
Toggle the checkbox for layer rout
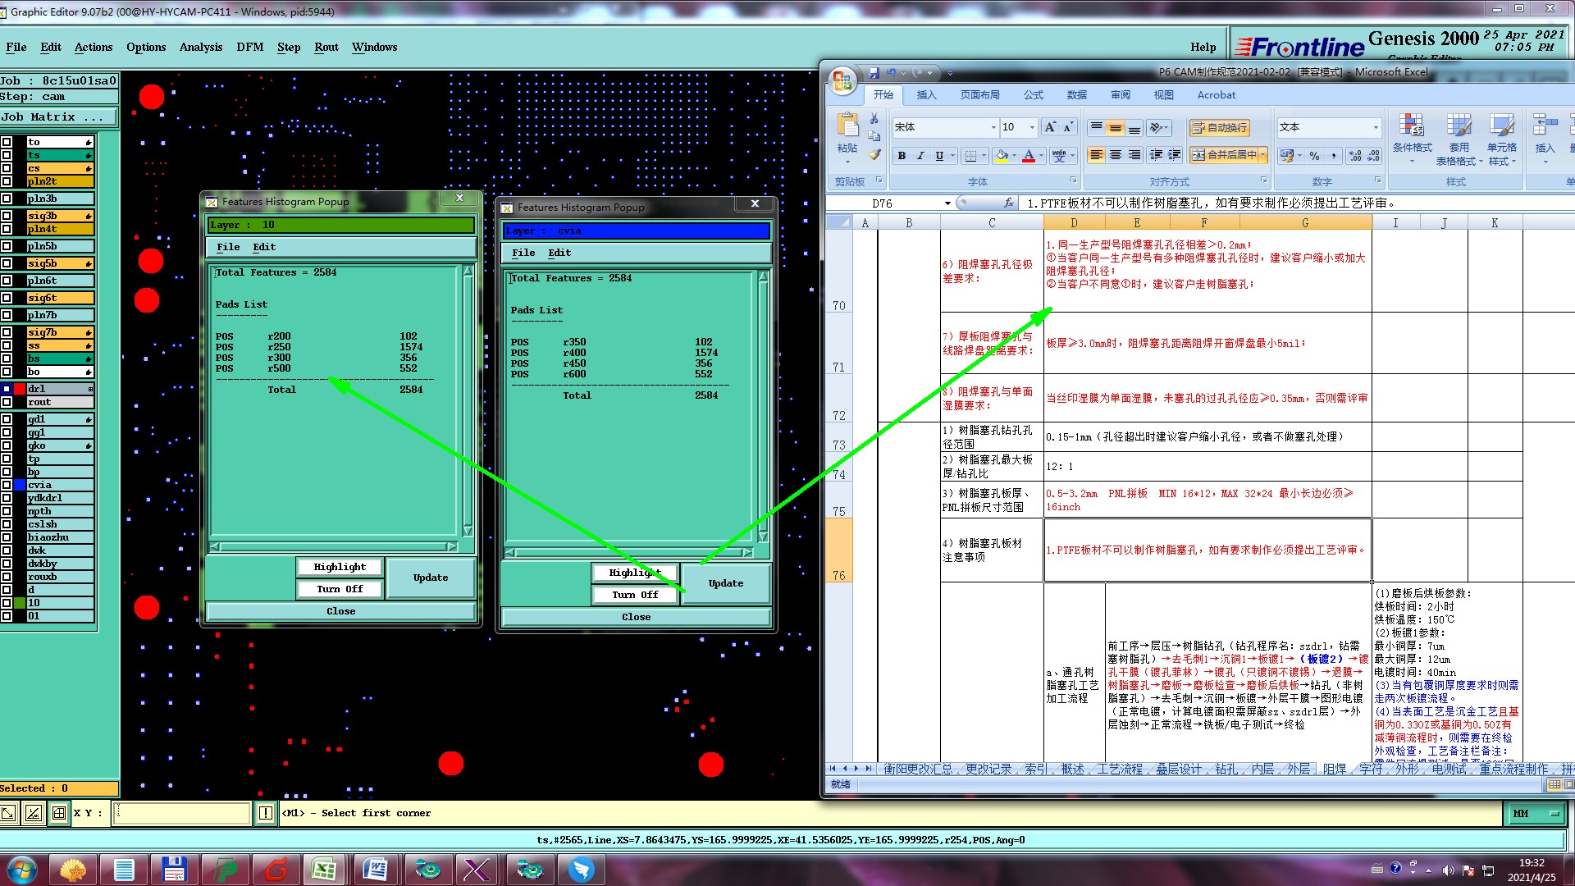click(x=7, y=402)
